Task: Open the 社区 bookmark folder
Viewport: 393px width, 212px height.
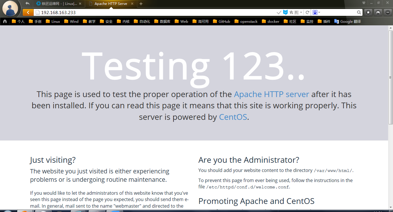Action: click(x=290, y=21)
